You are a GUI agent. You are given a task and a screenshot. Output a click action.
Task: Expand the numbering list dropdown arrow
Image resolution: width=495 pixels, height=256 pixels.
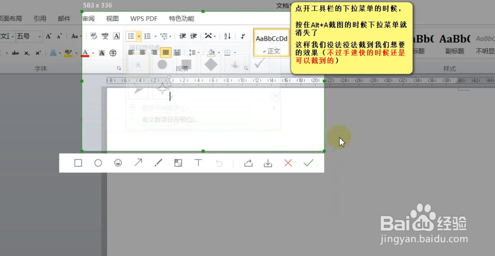click(x=154, y=37)
